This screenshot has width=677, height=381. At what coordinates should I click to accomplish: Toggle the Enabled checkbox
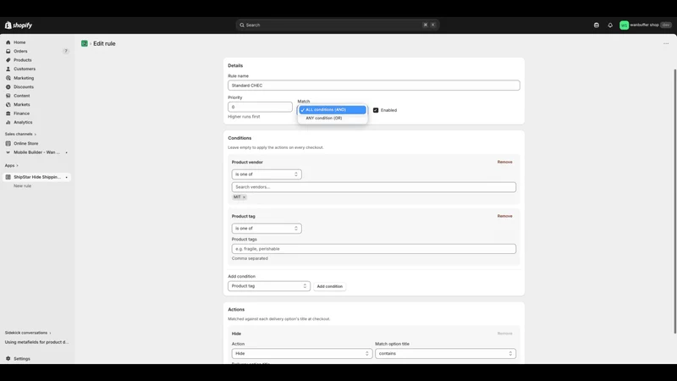(x=376, y=110)
